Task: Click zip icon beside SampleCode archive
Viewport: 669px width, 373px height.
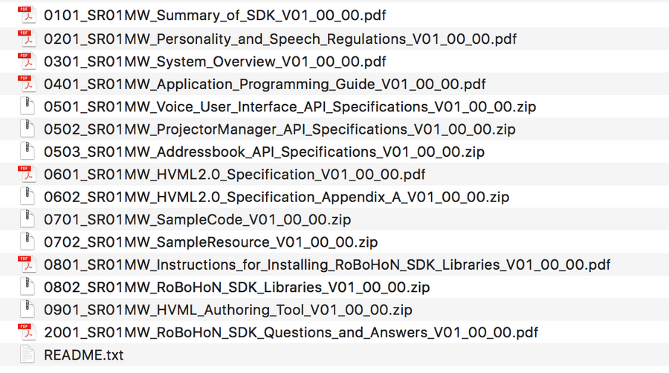Action: [27, 219]
